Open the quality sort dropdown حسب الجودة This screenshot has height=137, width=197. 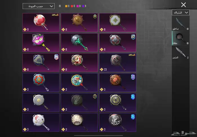coord(39,6)
